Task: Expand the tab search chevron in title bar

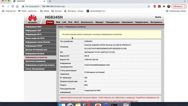Action: pyautogui.click(x=185, y=1)
